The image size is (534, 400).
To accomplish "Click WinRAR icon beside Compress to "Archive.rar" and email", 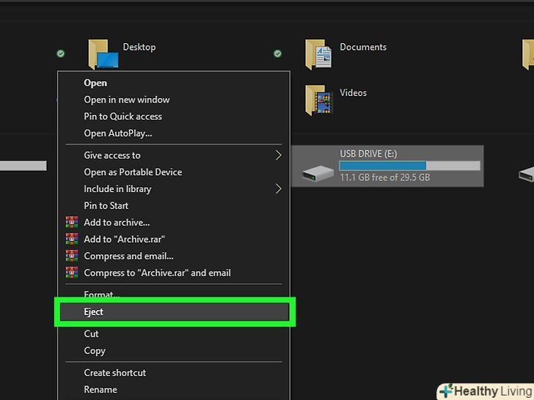I will point(72,273).
